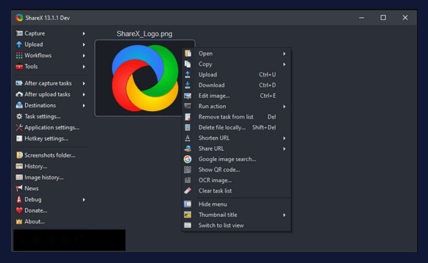The width and height of the screenshot is (428, 263).
Task: Expand the After capture tasks submenu arrow
Action: [x=84, y=83]
